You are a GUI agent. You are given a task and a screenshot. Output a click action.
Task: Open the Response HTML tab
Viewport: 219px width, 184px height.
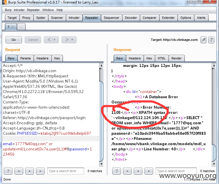click(162, 58)
